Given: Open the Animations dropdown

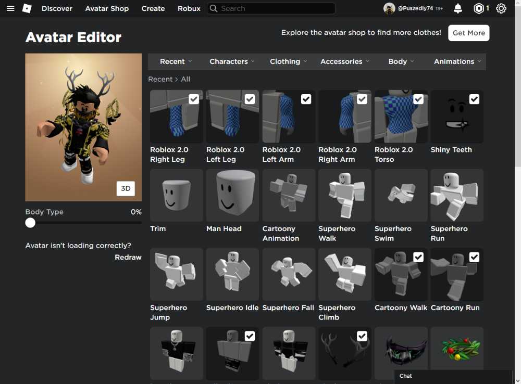Looking at the screenshot, I should [x=456, y=61].
